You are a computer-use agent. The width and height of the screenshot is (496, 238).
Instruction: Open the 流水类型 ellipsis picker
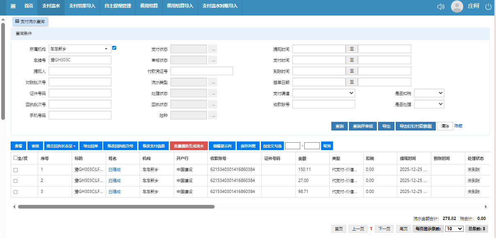(x=213, y=82)
